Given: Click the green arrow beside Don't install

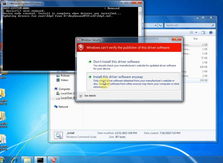Looking at the screenshot, I should 90,62.
